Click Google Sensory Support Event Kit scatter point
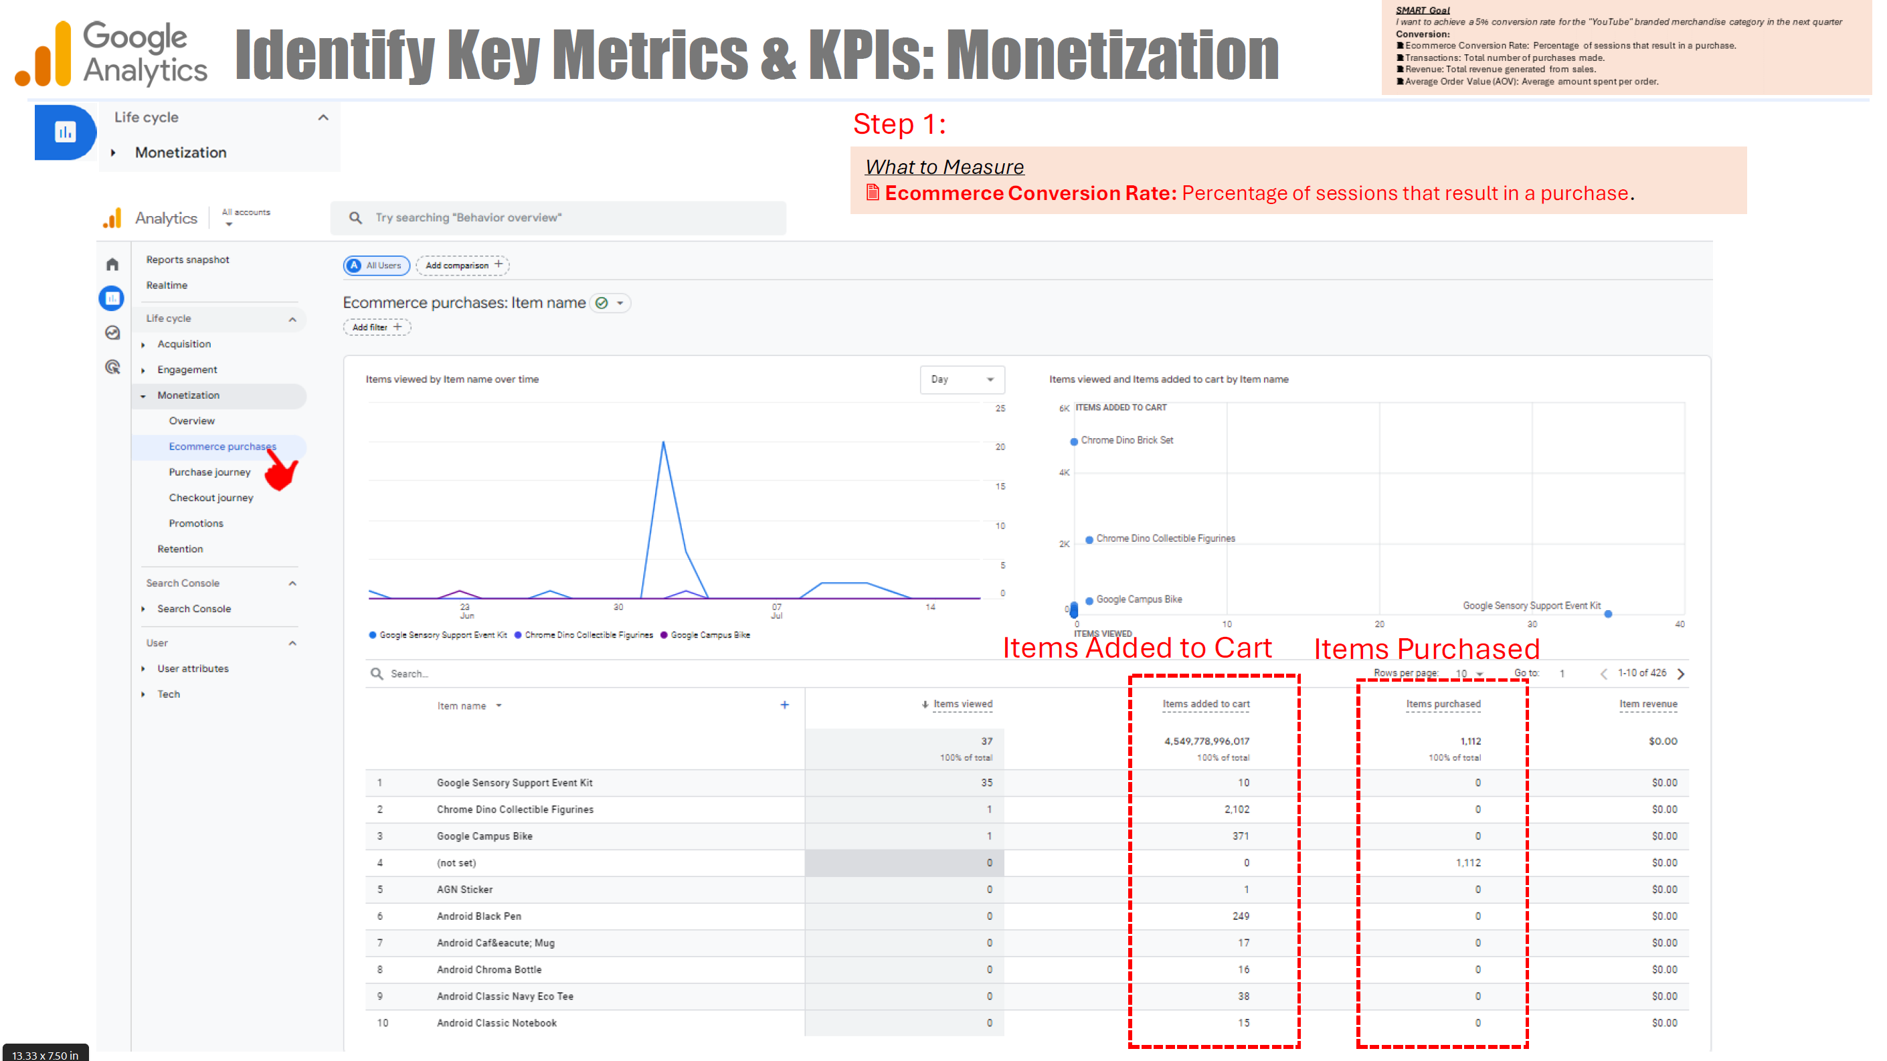Viewport: 1887px width, 1061px height. pyautogui.click(x=1608, y=613)
